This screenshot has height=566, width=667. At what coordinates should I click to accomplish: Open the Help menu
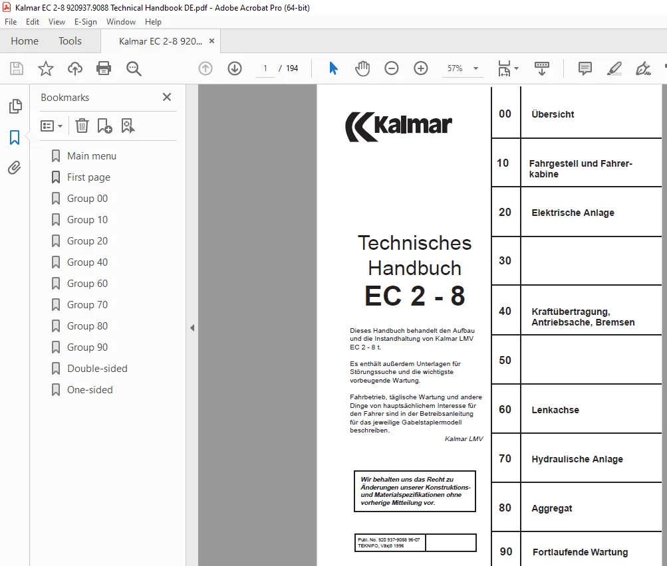pos(153,22)
